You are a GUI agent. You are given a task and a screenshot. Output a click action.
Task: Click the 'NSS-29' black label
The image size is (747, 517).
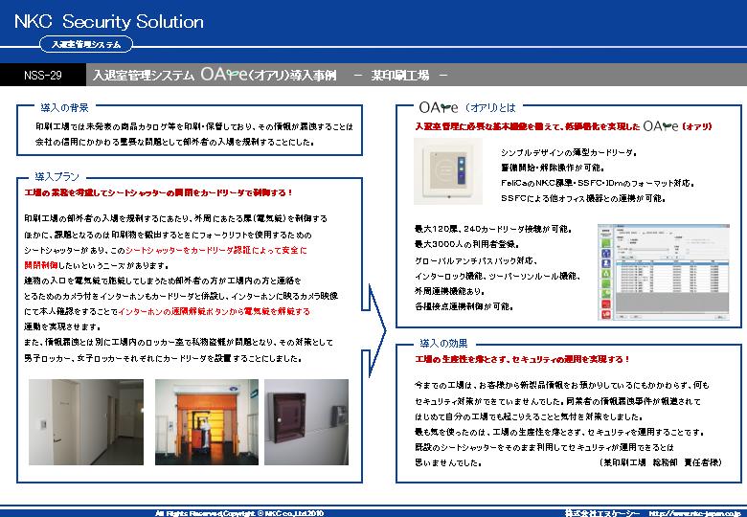(43, 76)
